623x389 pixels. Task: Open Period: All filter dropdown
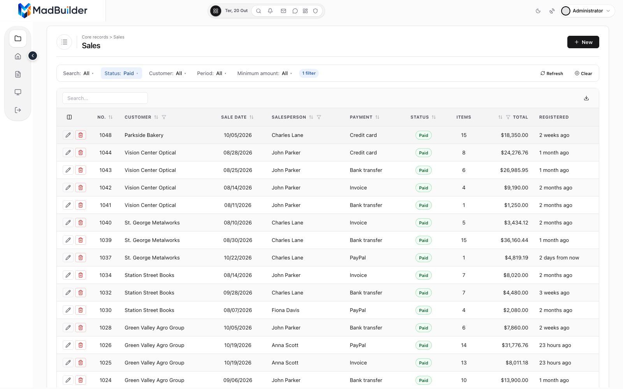click(x=211, y=73)
